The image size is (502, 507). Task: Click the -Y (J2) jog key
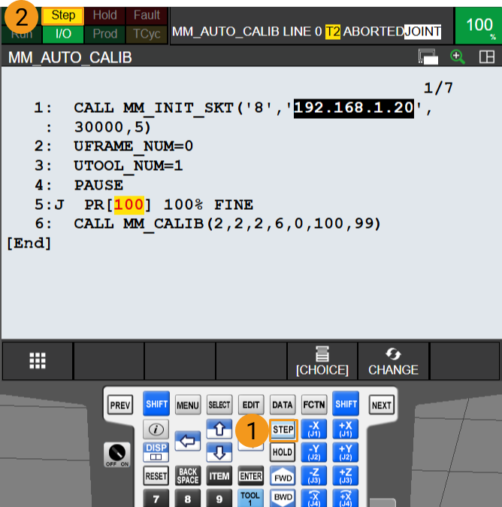314,452
